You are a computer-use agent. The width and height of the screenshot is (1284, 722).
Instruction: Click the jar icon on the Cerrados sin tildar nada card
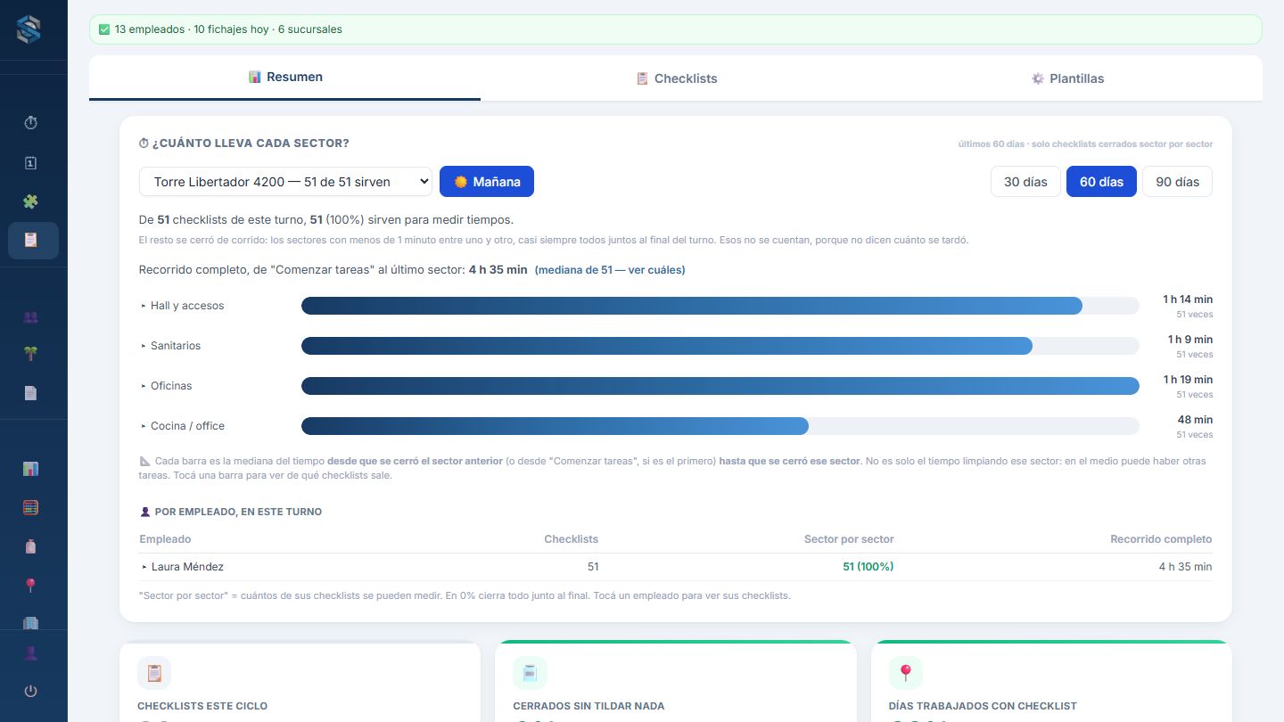[530, 673]
